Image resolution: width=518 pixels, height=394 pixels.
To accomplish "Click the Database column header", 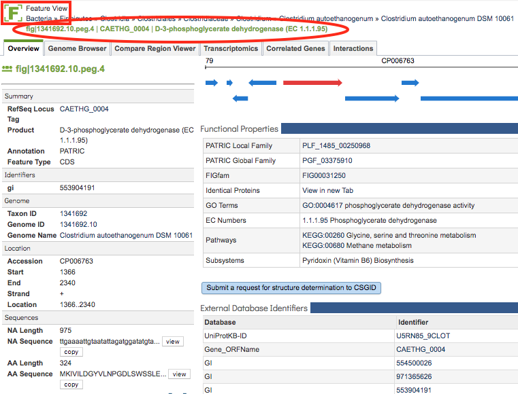I will tap(220, 322).
